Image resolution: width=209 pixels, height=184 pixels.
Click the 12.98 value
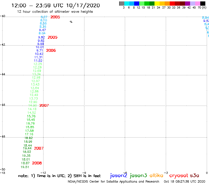[36, 78]
